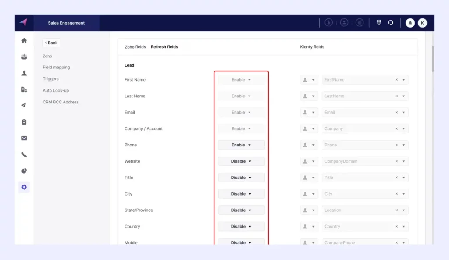Open Phone row Enable dropdown

pyautogui.click(x=241, y=145)
